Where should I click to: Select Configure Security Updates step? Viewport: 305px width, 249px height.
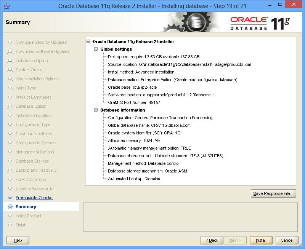41,42
